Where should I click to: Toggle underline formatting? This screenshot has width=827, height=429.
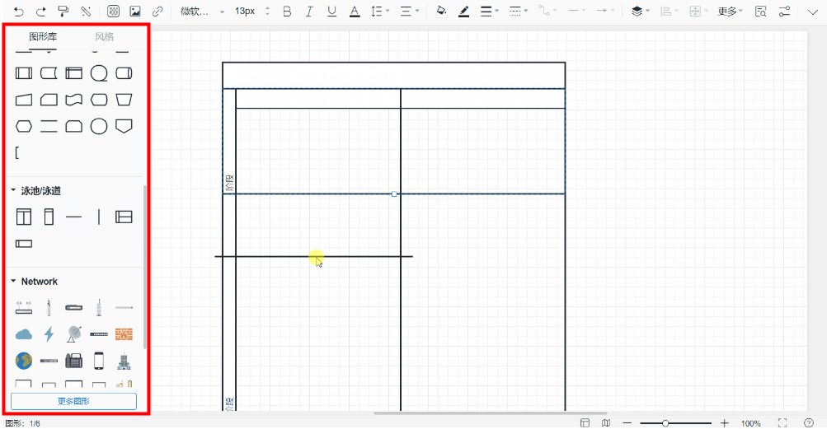coord(331,11)
